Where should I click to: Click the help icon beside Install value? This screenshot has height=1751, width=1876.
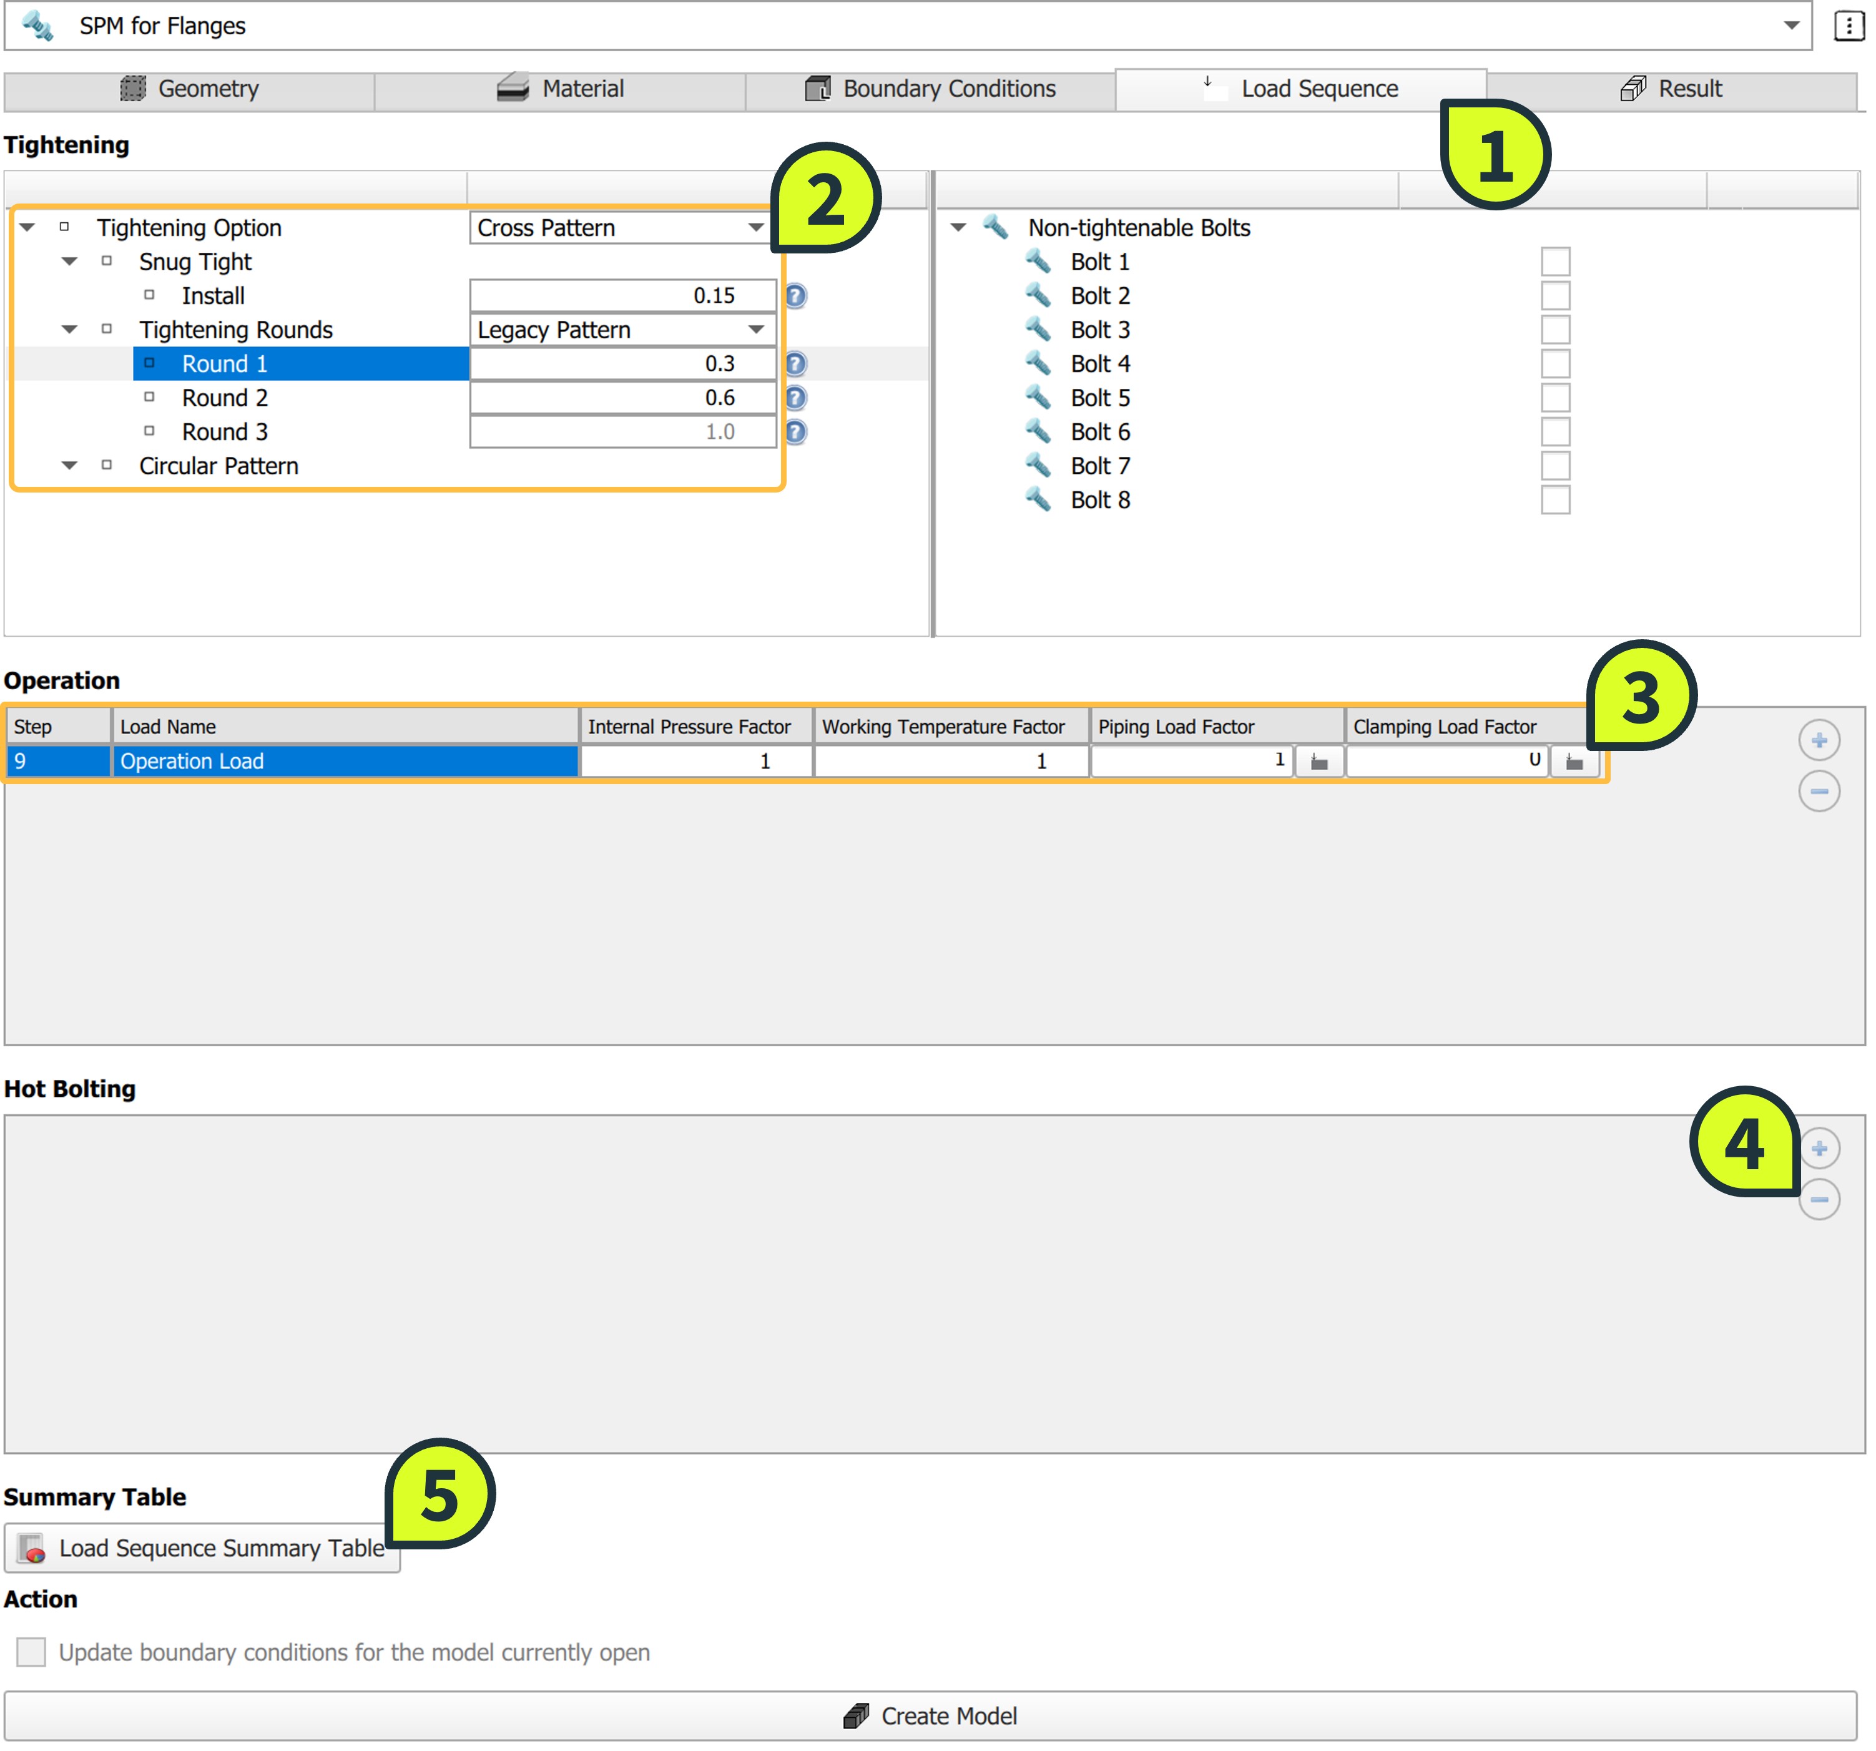(x=795, y=297)
